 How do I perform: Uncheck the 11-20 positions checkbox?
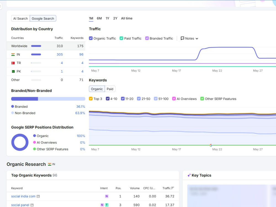click(123, 99)
